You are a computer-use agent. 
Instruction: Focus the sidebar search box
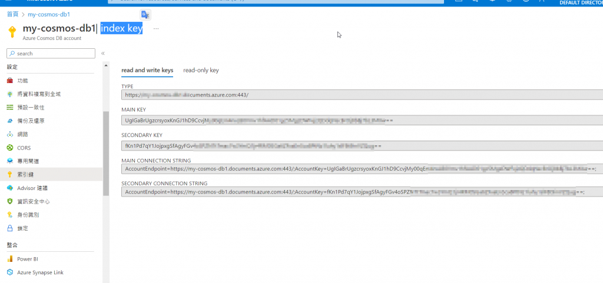(51, 54)
